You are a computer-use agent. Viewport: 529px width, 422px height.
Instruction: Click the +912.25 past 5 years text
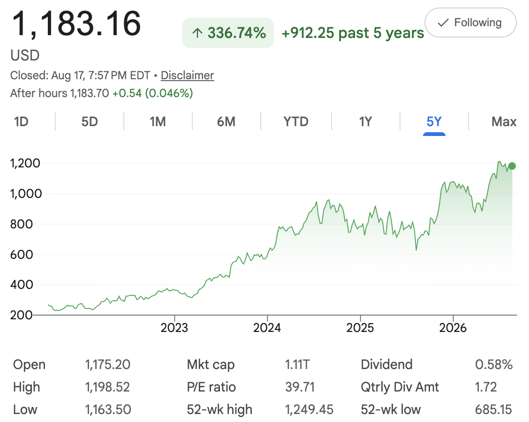[353, 33]
